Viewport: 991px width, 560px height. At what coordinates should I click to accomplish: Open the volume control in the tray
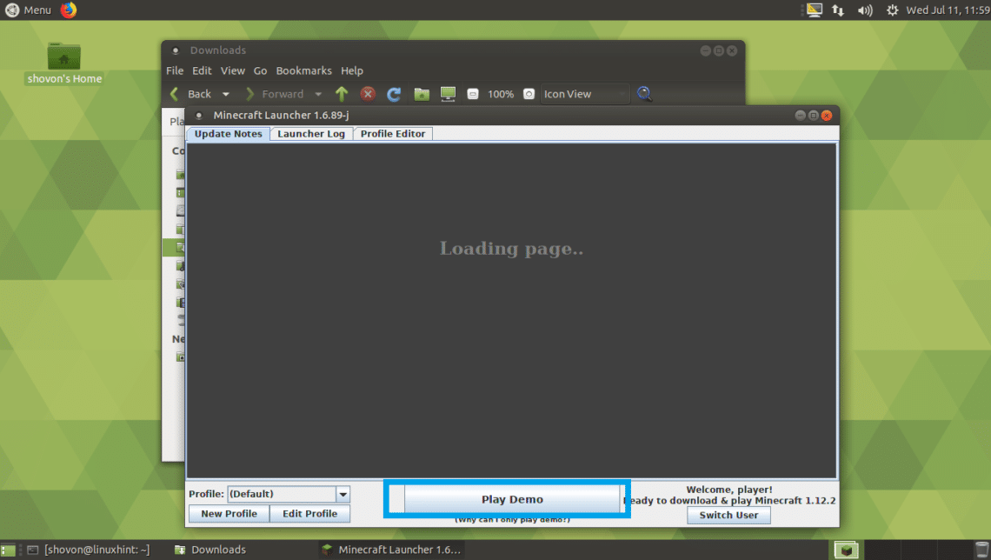point(865,10)
